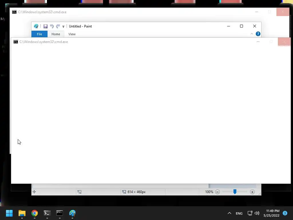293x220 pixels.
Task: Minimize the front cmd.exe window
Action: pyautogui.click(x=258, y=42)
